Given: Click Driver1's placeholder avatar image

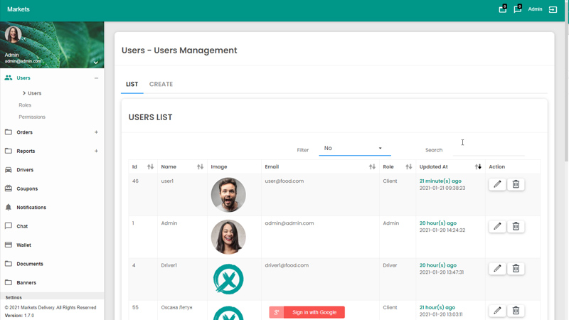Looking at the screenshot, I should click(228, 279).
